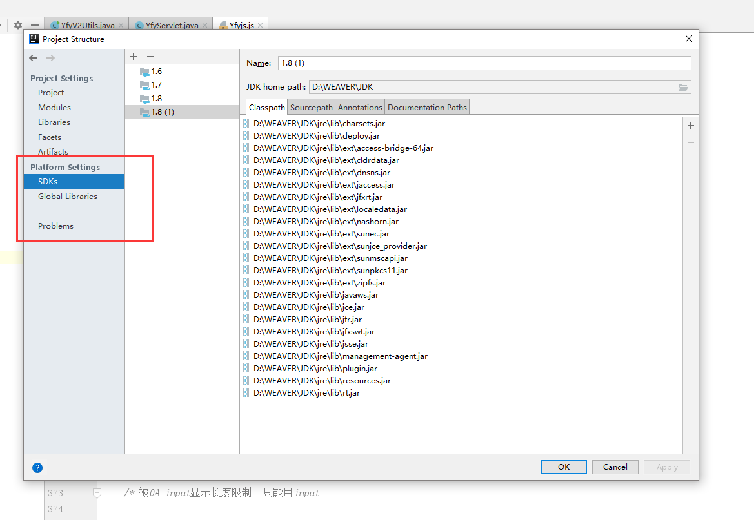Confirm changes with the OK button
This screenshot has width=754, height=520.
click(563, 467)
